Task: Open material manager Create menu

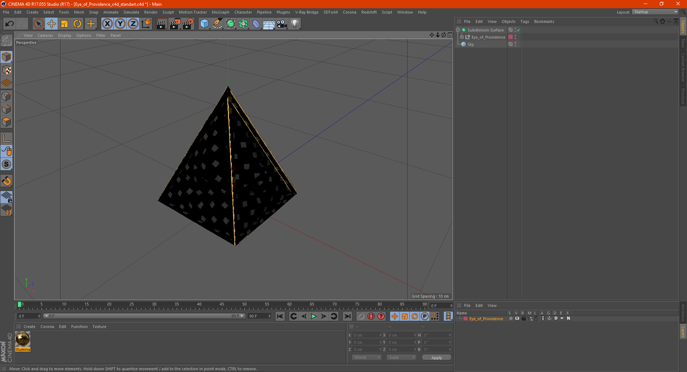Action: point(29,327)
